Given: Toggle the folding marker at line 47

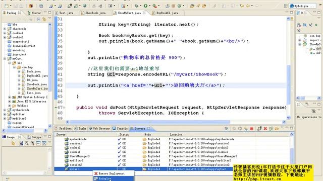Looking at the screenshot, I should tap(64, 107).
